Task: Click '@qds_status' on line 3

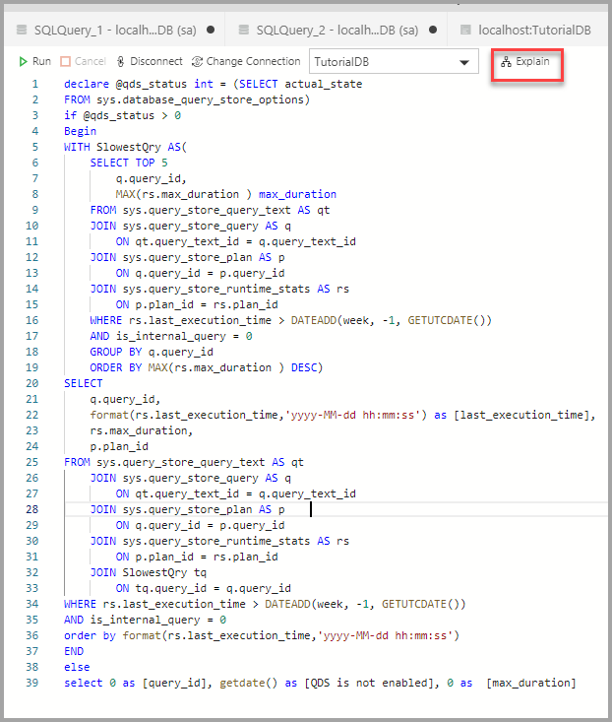Action: (119, 115)
